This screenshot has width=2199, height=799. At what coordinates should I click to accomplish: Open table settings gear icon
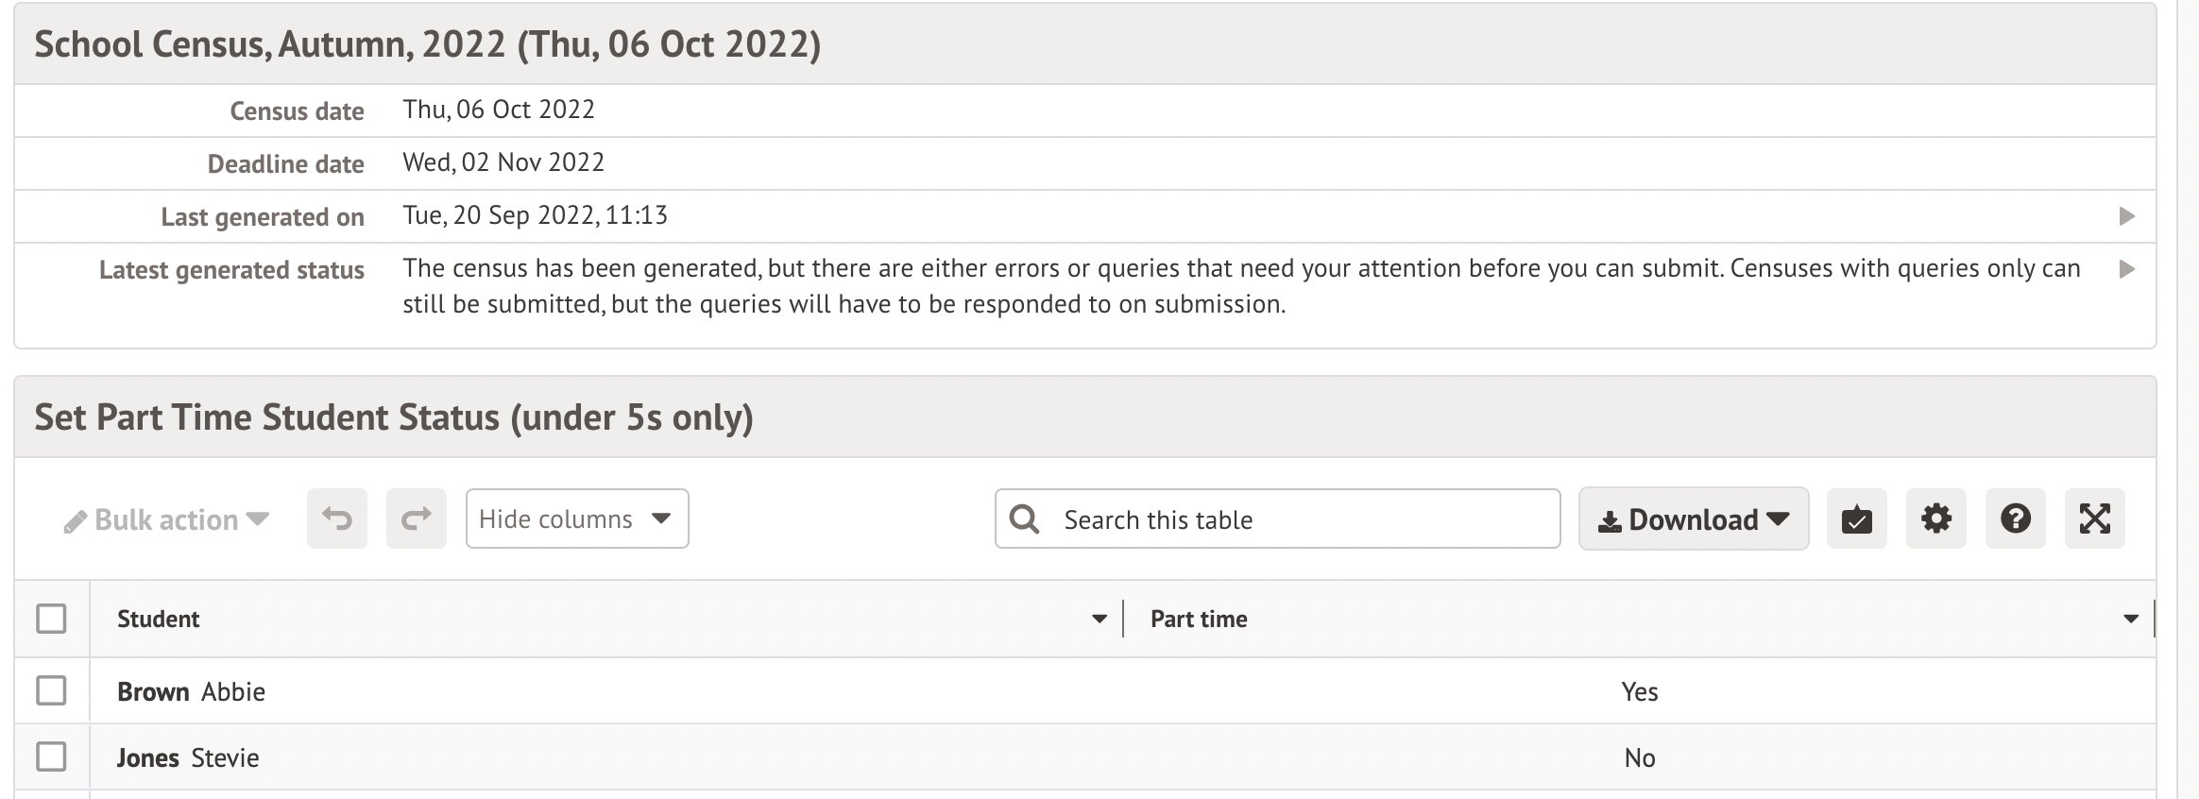click(1936, 518)
